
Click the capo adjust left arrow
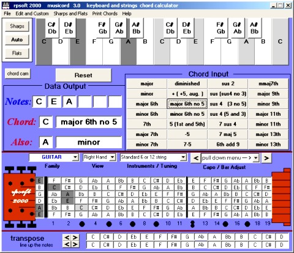(195, 158)
